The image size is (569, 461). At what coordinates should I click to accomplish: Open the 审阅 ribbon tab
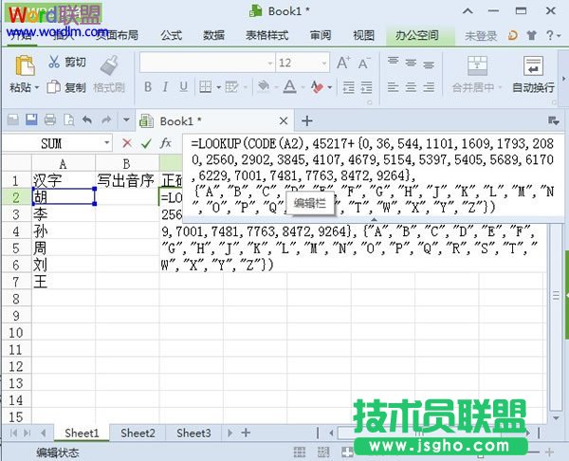click(x=321, y=35)
